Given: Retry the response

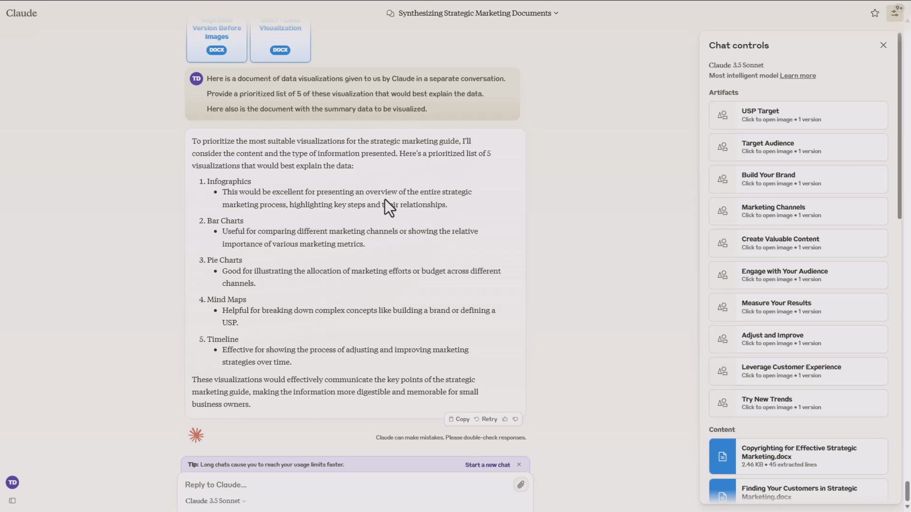Looking at the screenshot, I should point(485,419).
